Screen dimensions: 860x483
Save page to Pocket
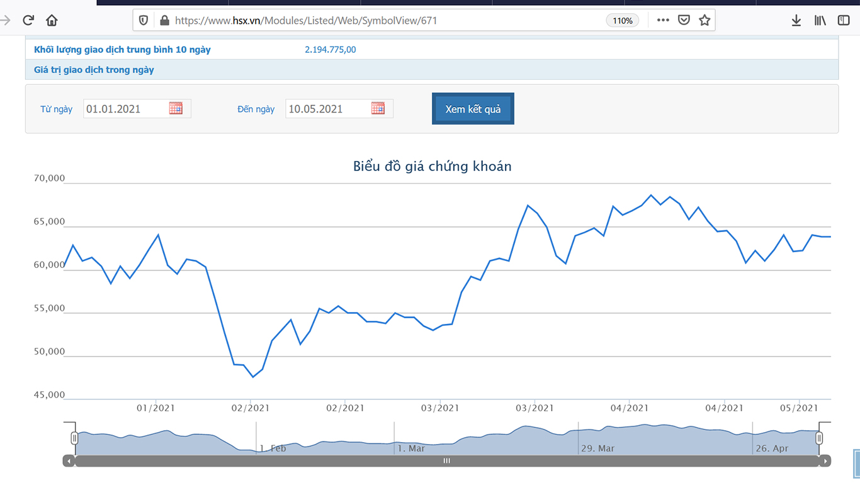tap(684, 20)
